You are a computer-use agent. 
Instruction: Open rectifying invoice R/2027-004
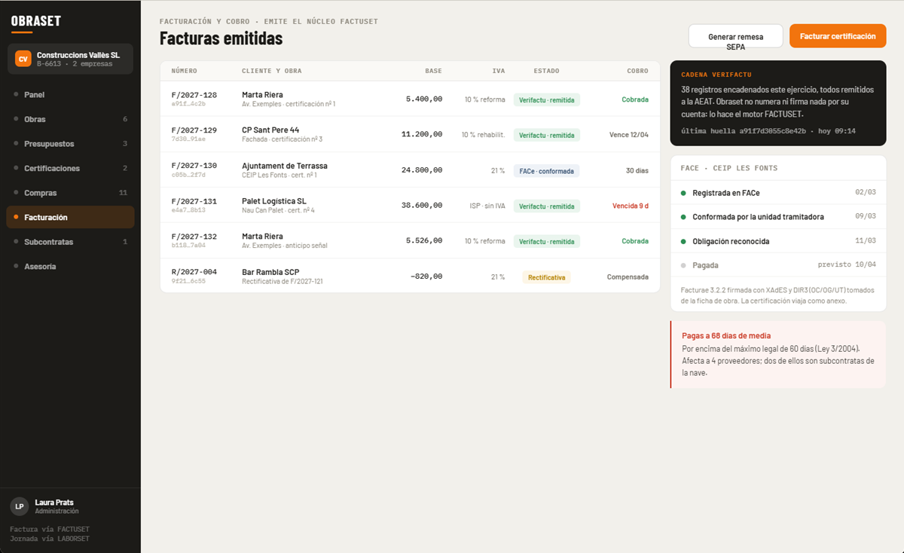pos(410,276)
